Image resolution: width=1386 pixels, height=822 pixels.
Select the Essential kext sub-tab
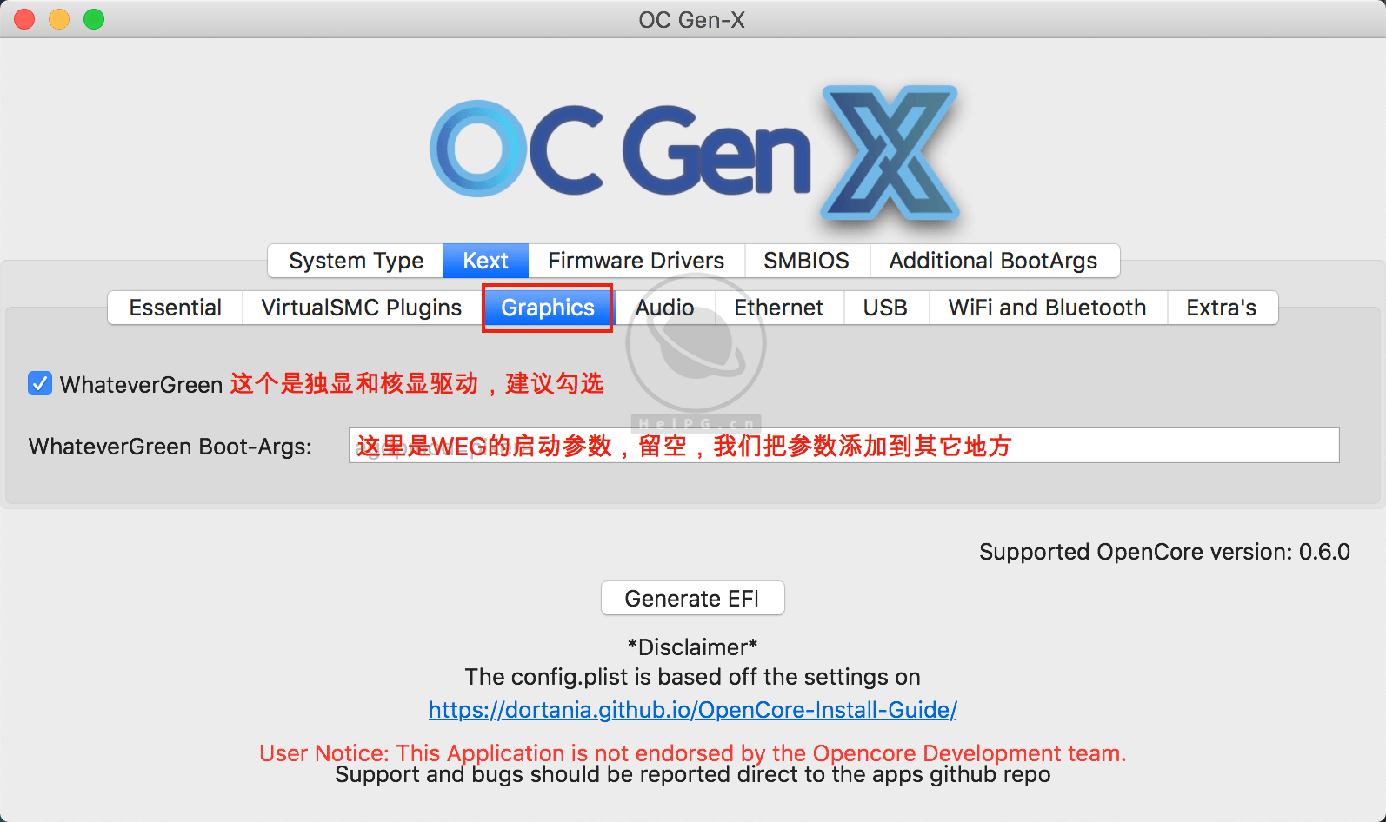(x=175, y=308)
